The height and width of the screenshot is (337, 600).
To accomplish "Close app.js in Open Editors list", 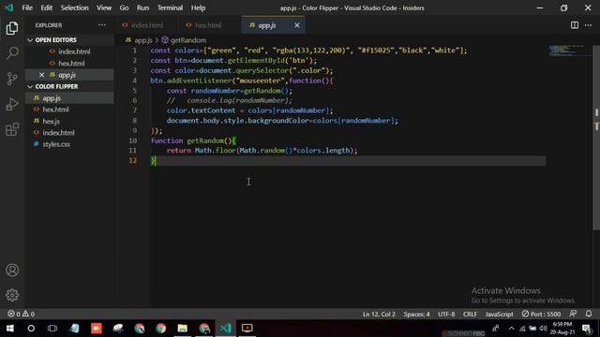I will pos(41,75).
